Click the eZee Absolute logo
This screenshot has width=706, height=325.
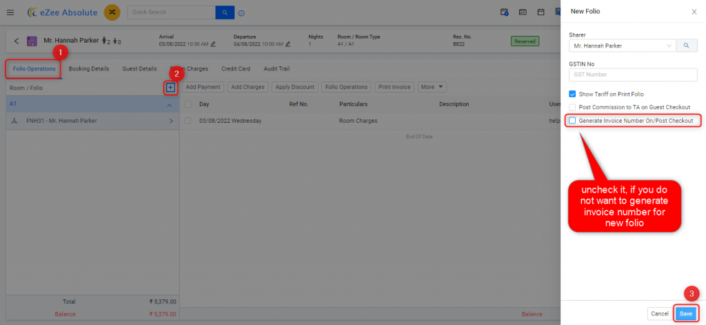61,12
